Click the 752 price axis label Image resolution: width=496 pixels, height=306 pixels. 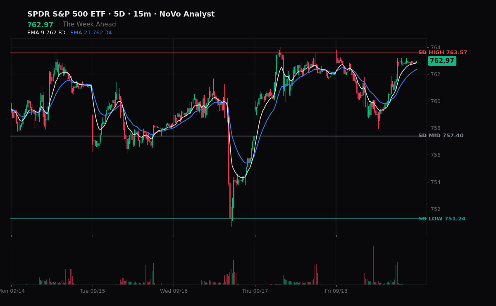click(x=436, y=209)
